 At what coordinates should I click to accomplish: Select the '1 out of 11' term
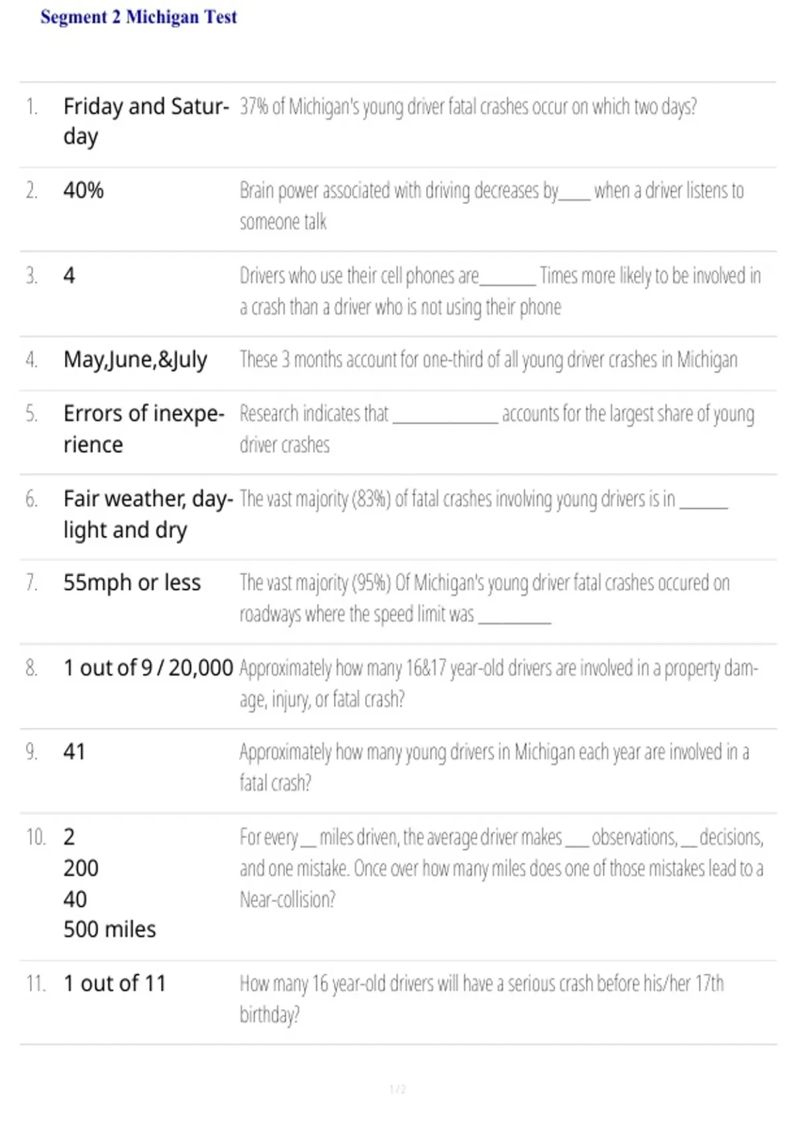[x=115, y=984]
